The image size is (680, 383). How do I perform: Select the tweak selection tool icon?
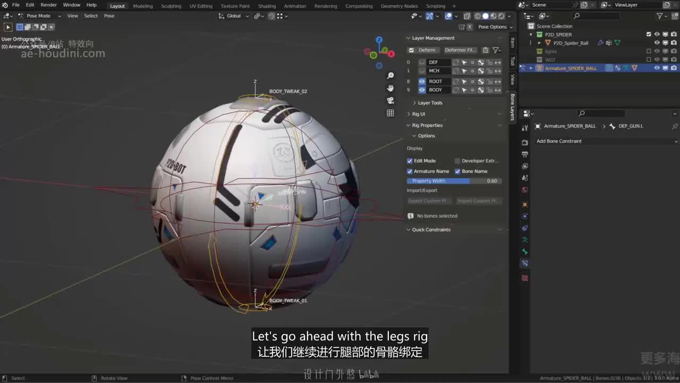(8, 27)
